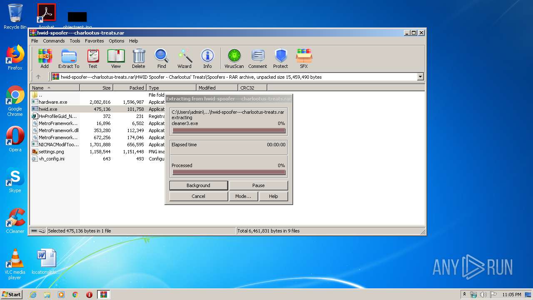This screenshot has height=300, width=533.
Task: Click the taskbar clock 11:05 PM
Action: (x=511, y=295)
